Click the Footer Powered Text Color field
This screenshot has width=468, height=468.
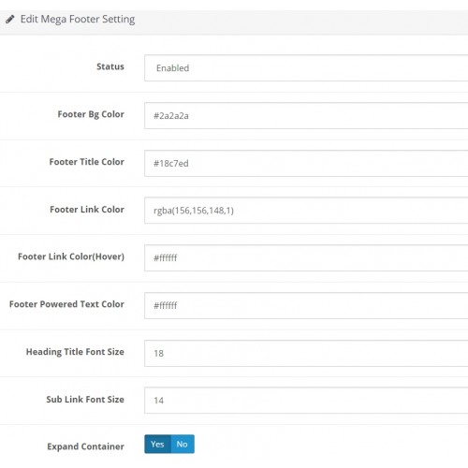(306, 305)
